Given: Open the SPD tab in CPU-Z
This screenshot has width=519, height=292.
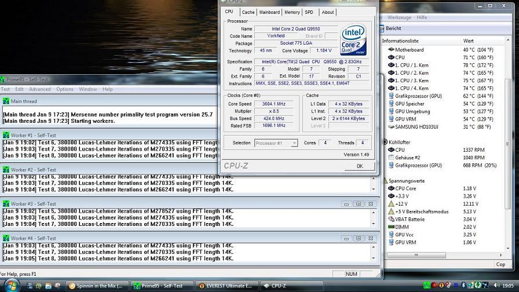Looking at the screenshot, I should point(309,12).
